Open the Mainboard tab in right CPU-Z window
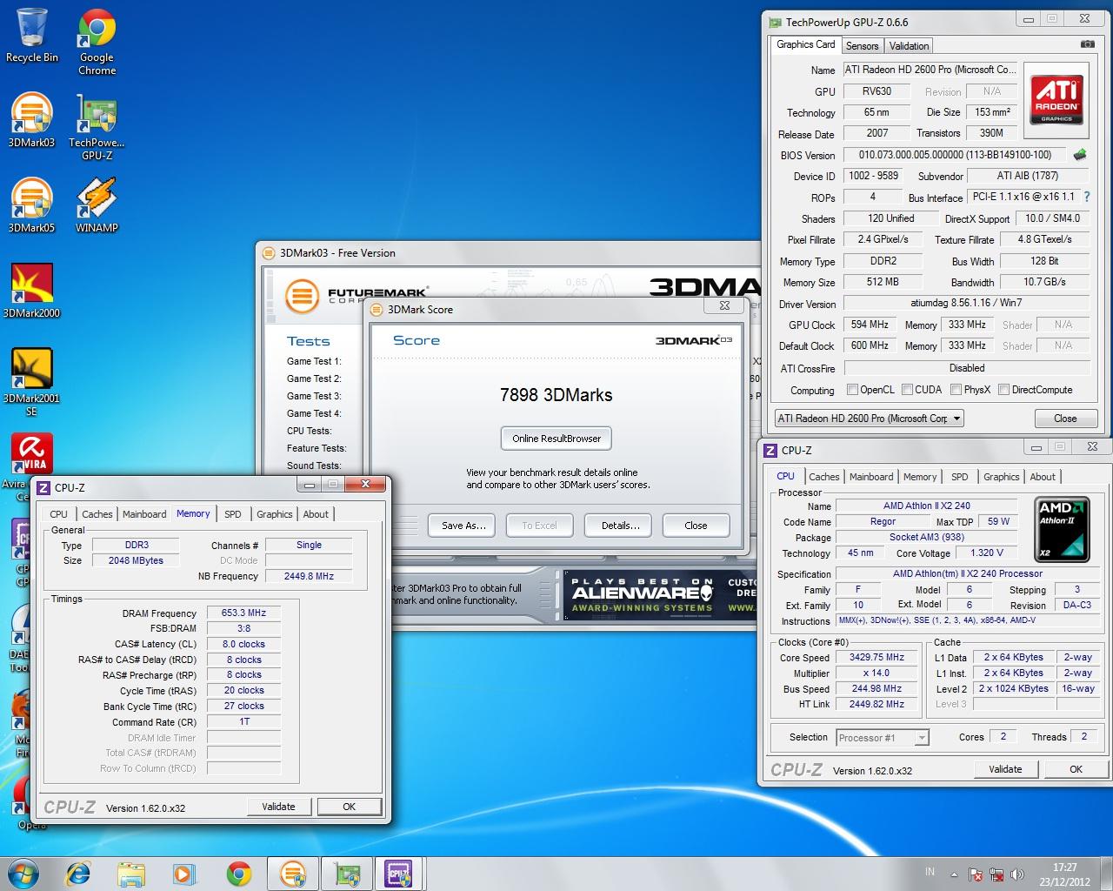Image resolution: width=1113 pixels, height=891 pixels. click(x=871, y=477)
